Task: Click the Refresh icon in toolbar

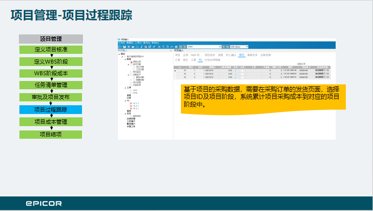Action: click(149, 47)
